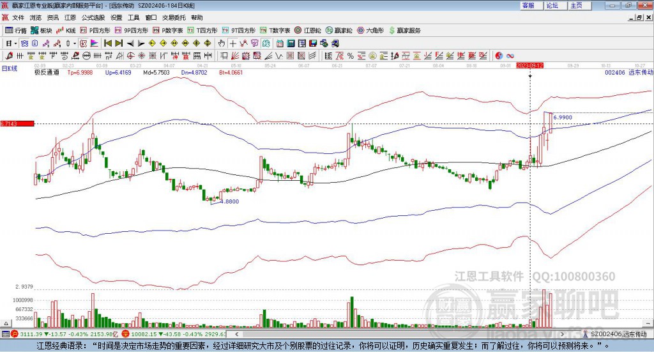This screenshot has height=352, width=654.
Task: Open the calculator tool
Action: 291,43
